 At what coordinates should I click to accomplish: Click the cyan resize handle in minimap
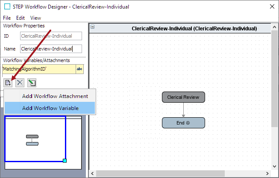65,160
